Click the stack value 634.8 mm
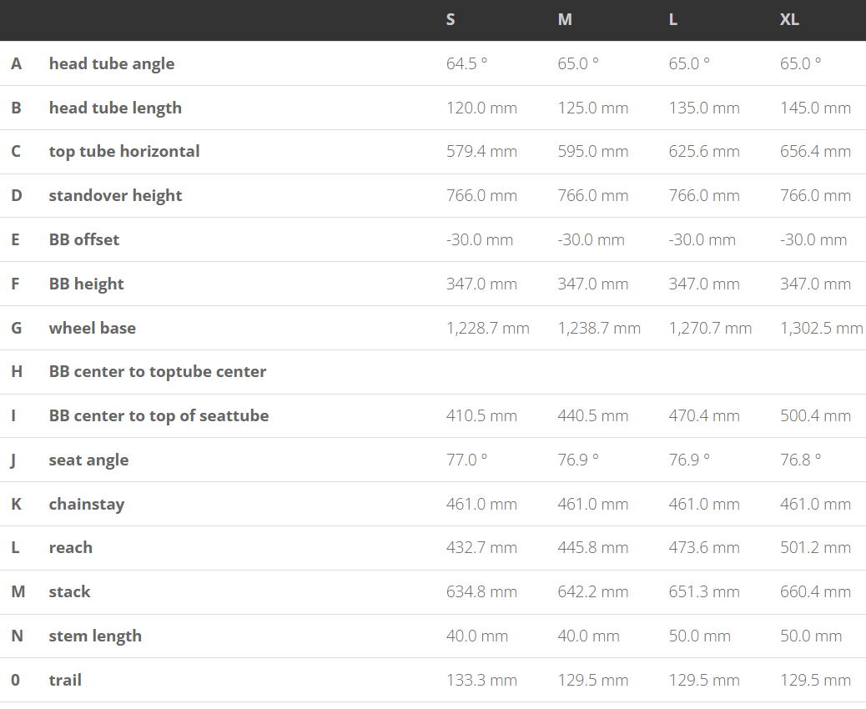The height and width of the screenshot is (709, 866). (x=481, y=591)
